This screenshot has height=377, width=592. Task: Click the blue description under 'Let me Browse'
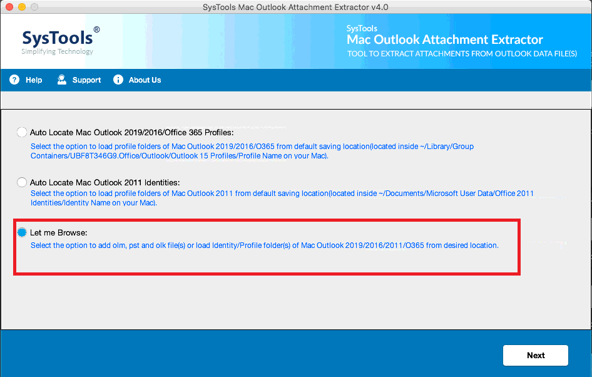tap(265, 245)
